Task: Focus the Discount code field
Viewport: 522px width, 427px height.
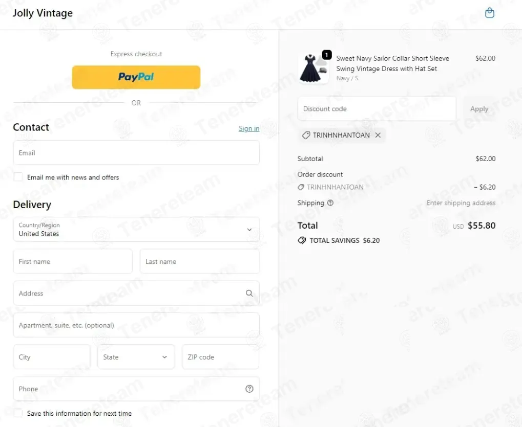Action: (x=377, y=108)
